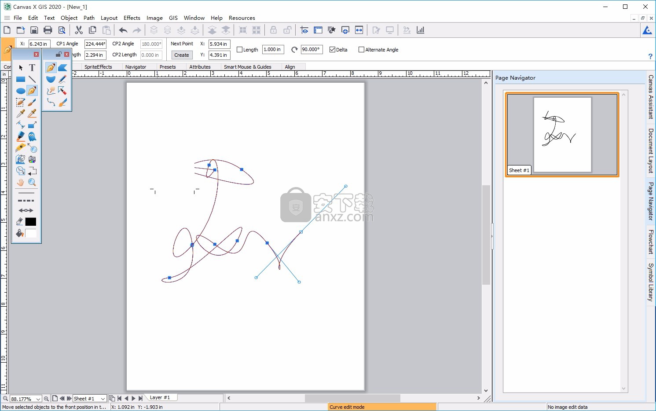Switch to the Smart Mouse & Guides tab

coord(247,67)
